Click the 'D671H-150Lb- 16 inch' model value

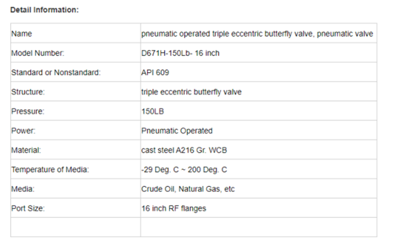click(180, 53)
